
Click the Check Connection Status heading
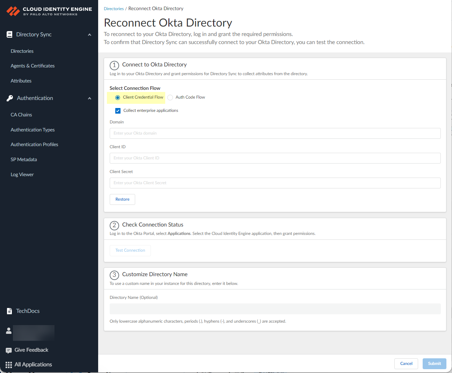153,225
